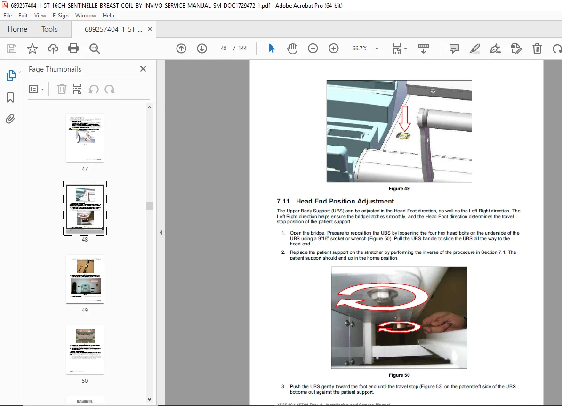562x406 pixels.
Task: Activate the hand pan tool
Action: [292, 49]
